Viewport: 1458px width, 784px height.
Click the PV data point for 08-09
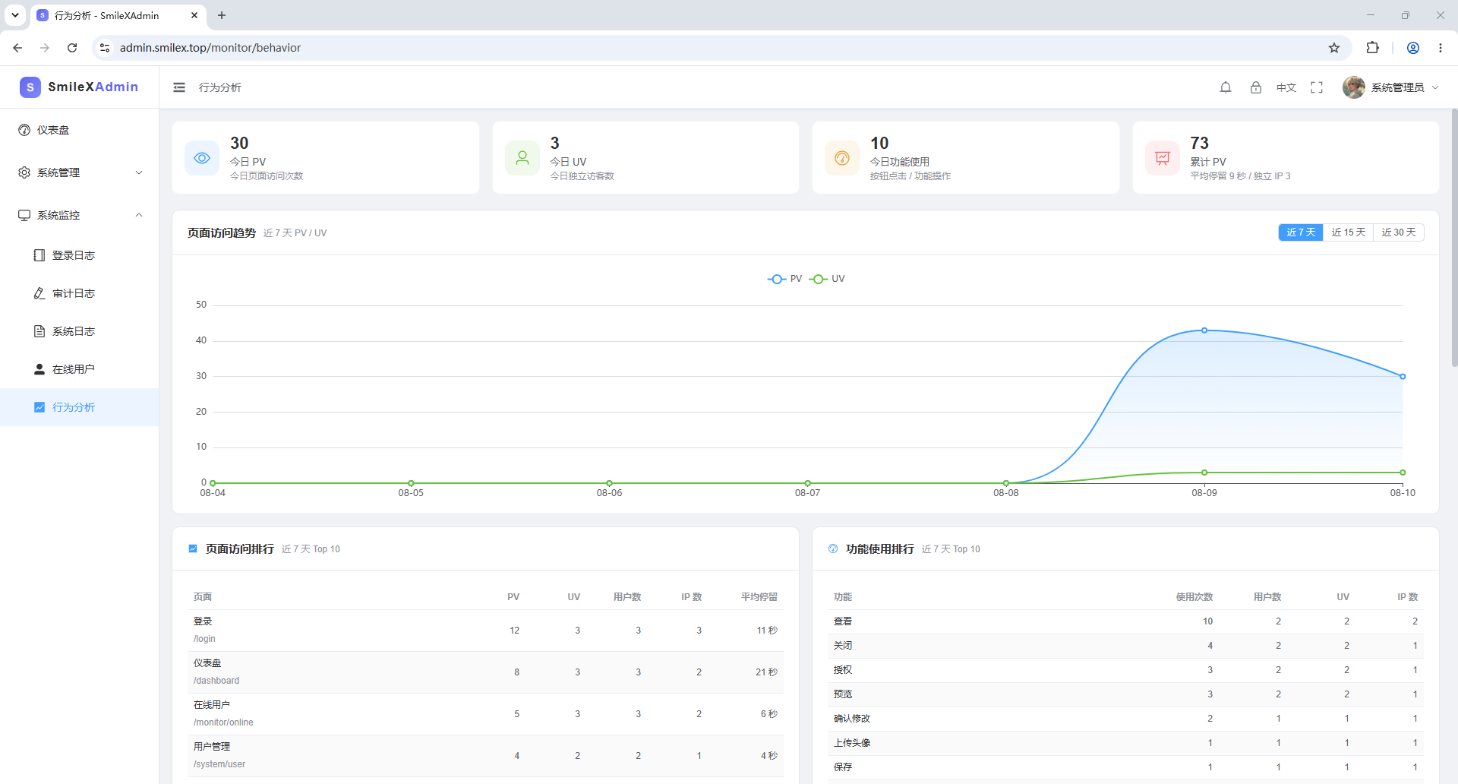click(x=1204, y=330)
